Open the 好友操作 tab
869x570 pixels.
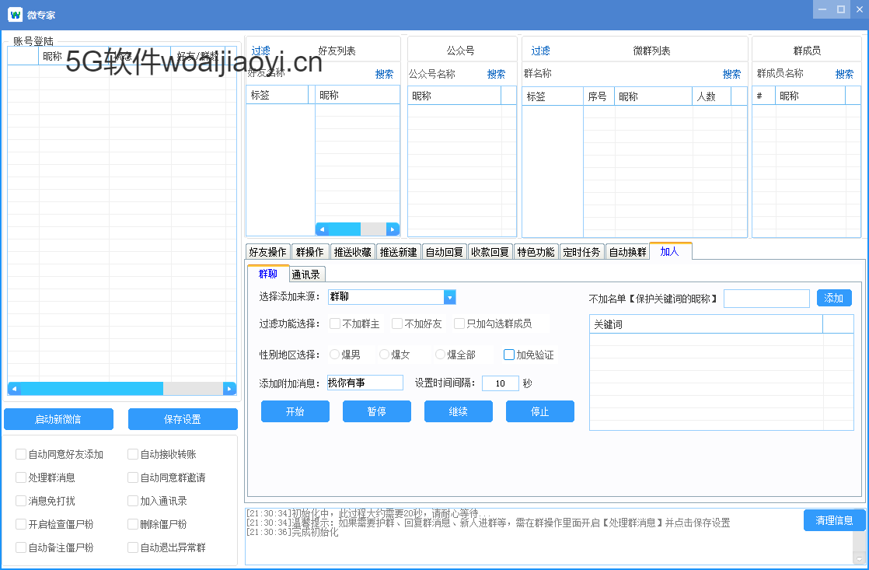click(267, 252)
